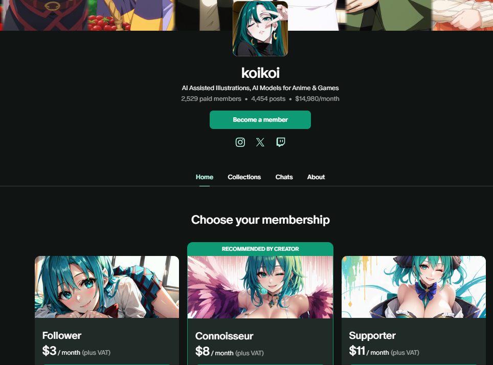Click the koikoi profile avatar
The width and height of the screenshot is (493, 365).
coord(260,28)
